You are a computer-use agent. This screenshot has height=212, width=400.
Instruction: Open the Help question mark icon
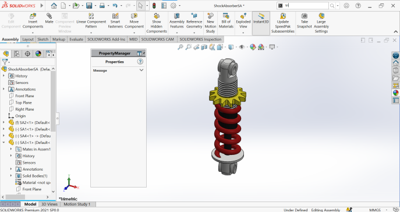358,6
